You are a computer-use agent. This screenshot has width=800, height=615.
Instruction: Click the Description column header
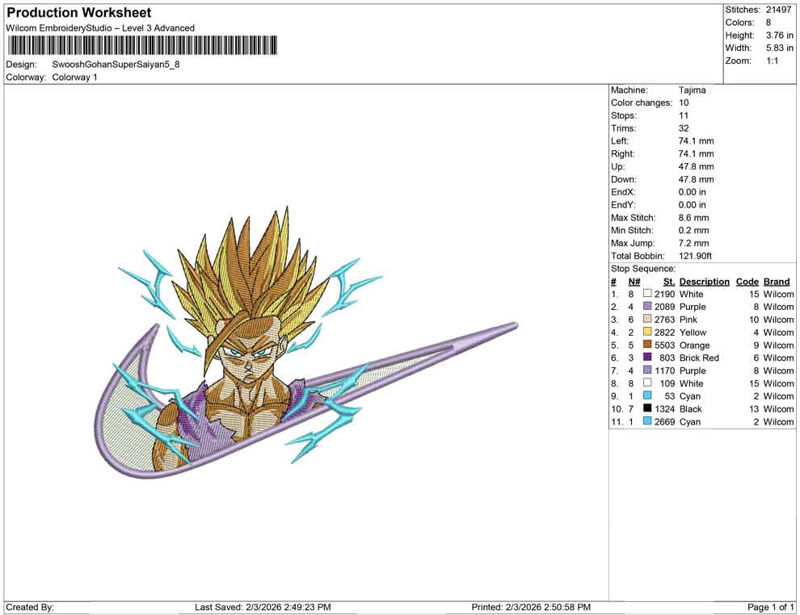tap(704, 281)
